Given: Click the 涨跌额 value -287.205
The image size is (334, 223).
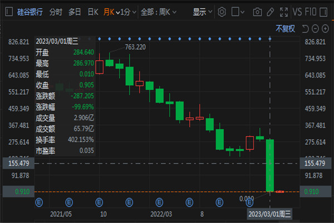Looking at the screenshot, I should (82, 96).
